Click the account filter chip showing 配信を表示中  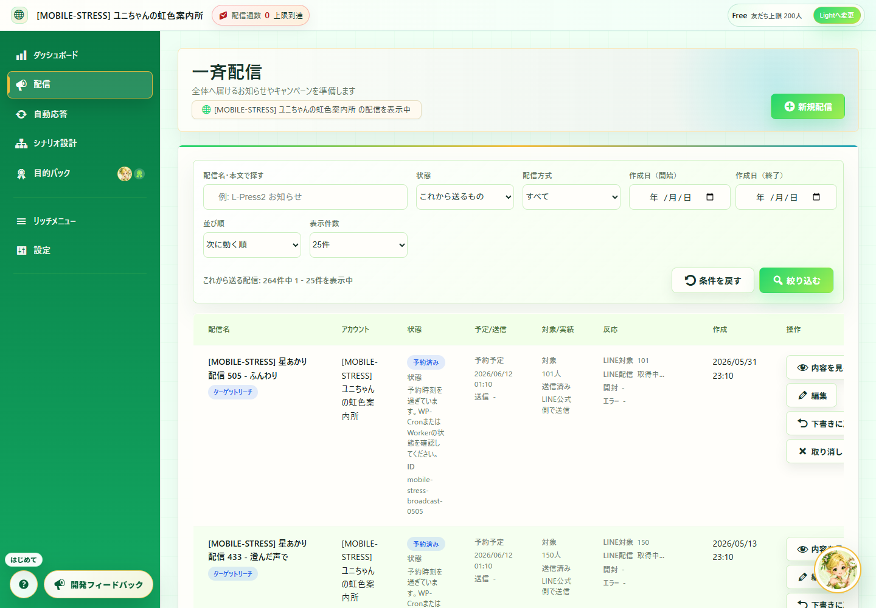click(307, 109)
